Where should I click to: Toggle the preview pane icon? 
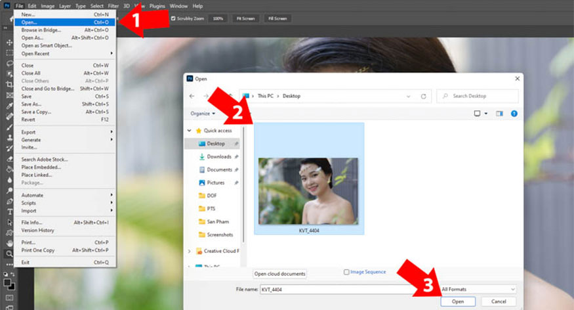pyautogui.click(x=500, y=113)
